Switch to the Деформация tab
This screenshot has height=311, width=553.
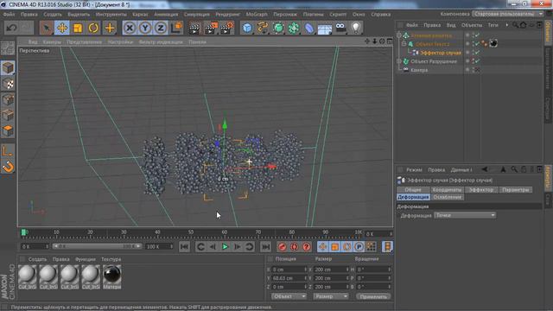413,197
